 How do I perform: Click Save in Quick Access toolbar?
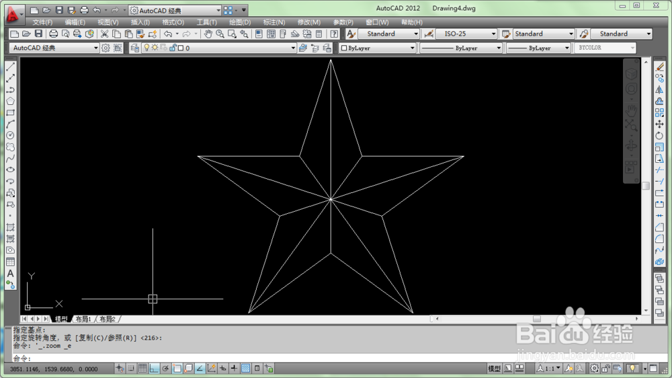59,10
